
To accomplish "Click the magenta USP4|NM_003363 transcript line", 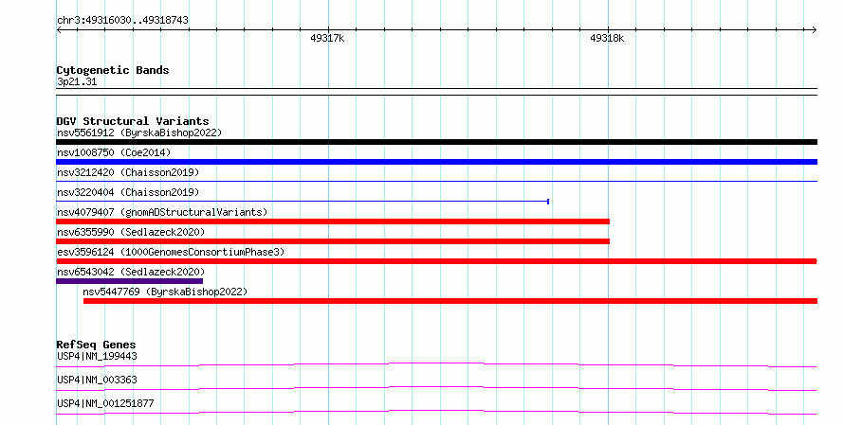I will pos(436,388).
